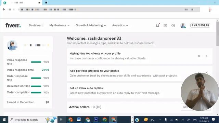Select the Welcome, rashidanoreen83 heading
The image size is (219, 123).
[x=94, y=38]
